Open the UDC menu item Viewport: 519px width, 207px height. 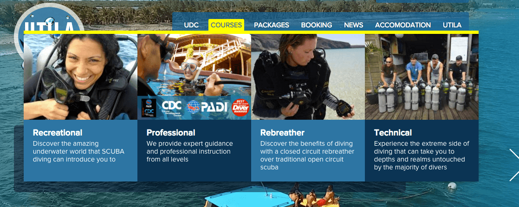(191, 25)
